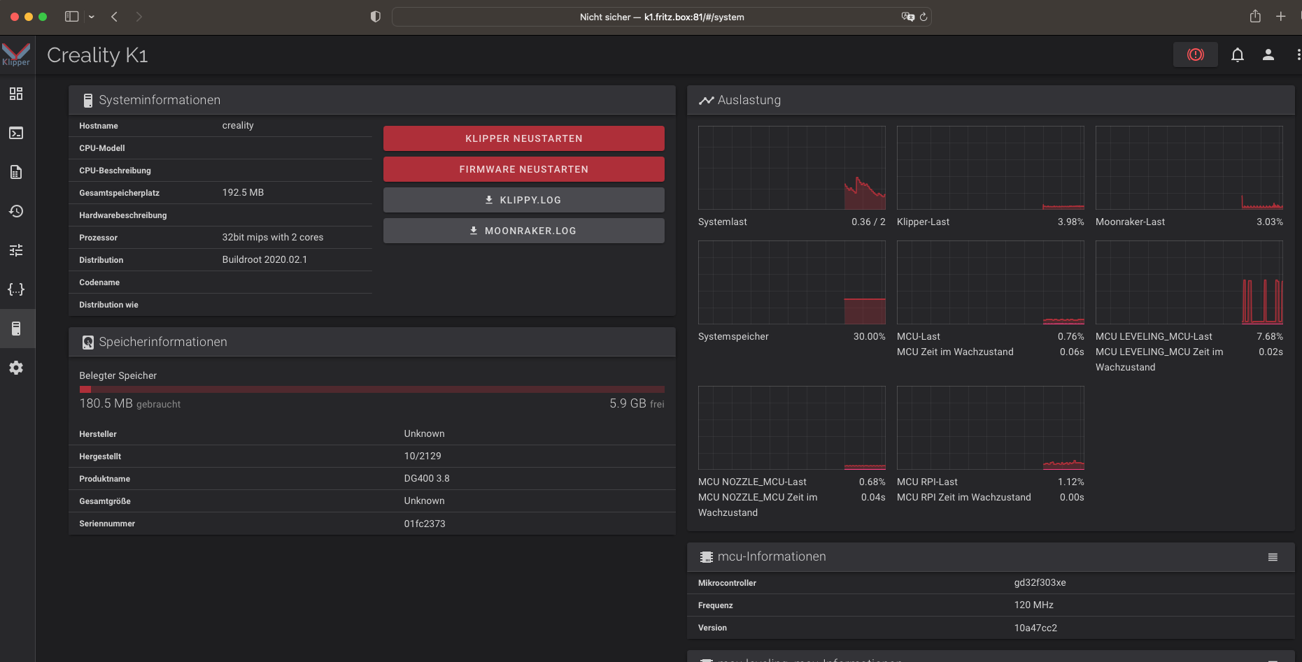Click FIRMWARE NEUSTARTEN button
Screen dimensions: 1302x662
pos(524,169)
